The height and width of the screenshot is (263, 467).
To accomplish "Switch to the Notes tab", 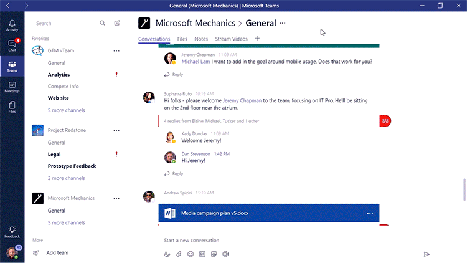I will coord(201,39).
